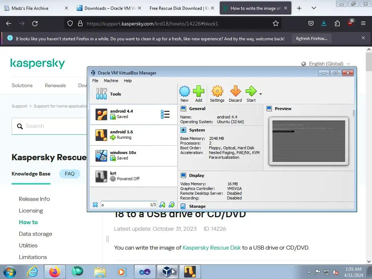Open Windows Explorer folder from taskbar
This screenshot has height=279, width=372.
(100, 272)
